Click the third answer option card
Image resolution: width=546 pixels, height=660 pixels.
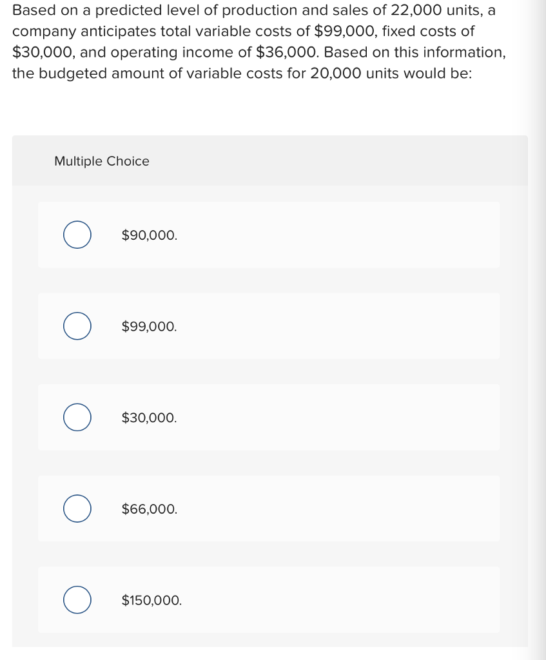[x=269, y=417]
